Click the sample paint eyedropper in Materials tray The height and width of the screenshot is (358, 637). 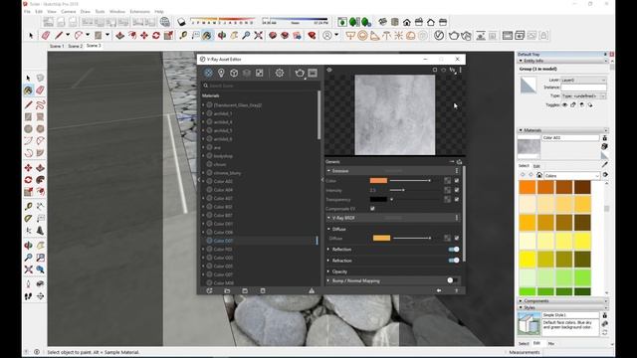(605, 164)
